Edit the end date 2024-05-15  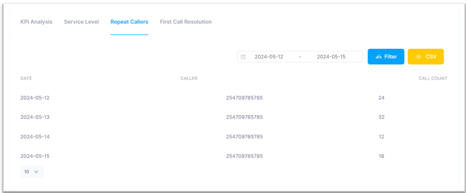(331, 57)
